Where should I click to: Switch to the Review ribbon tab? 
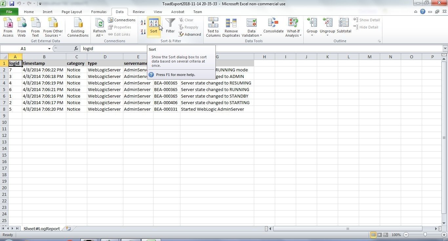(139, 12)
